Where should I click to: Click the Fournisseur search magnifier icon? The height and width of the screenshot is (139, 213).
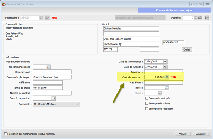click(x=41, y=17)
